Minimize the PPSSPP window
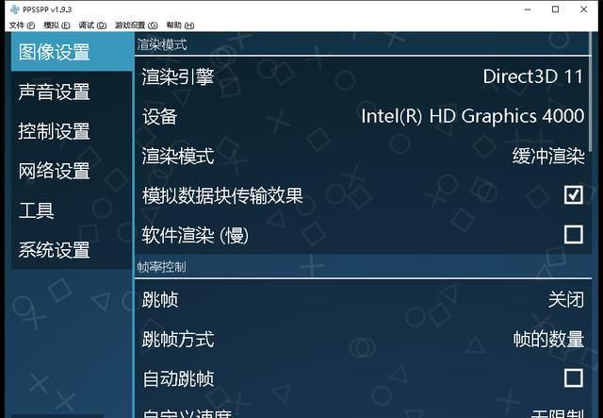603x418 pixels. point(528,9)
